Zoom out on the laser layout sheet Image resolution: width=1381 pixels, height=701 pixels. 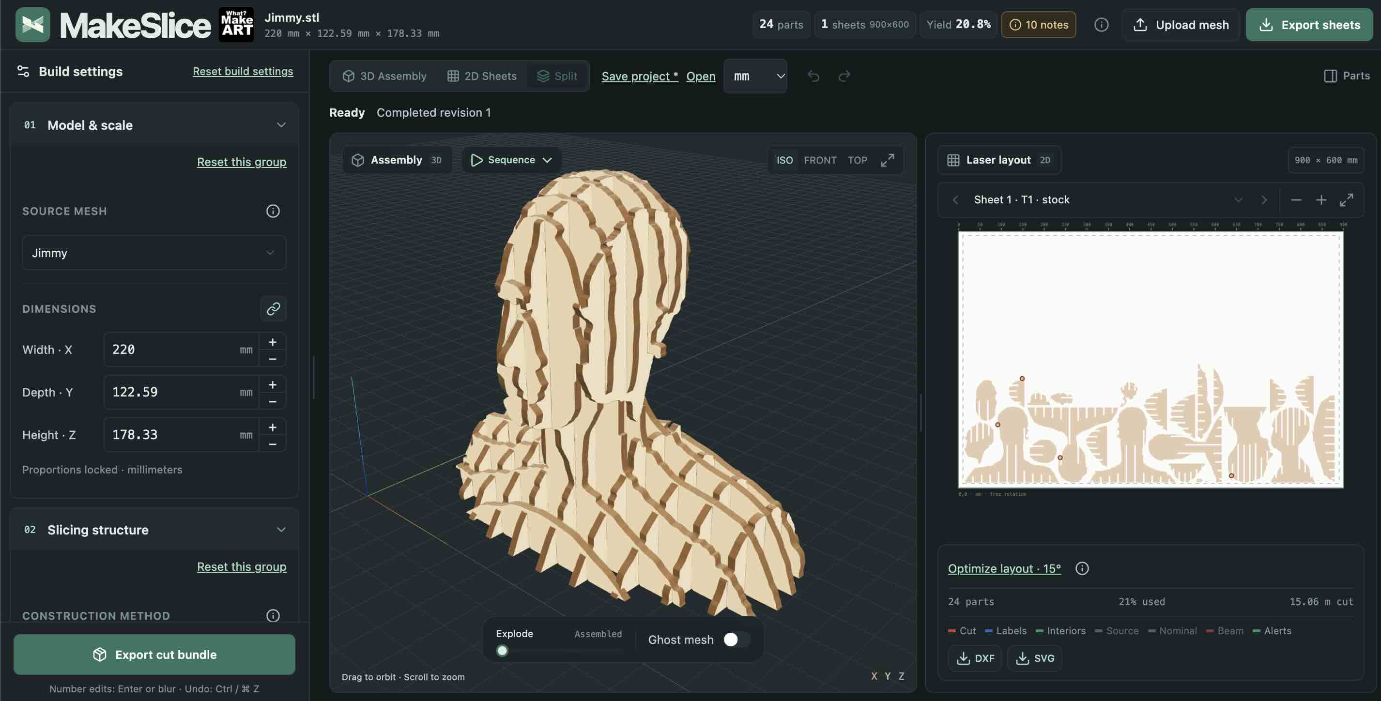tap(1296, 200)
